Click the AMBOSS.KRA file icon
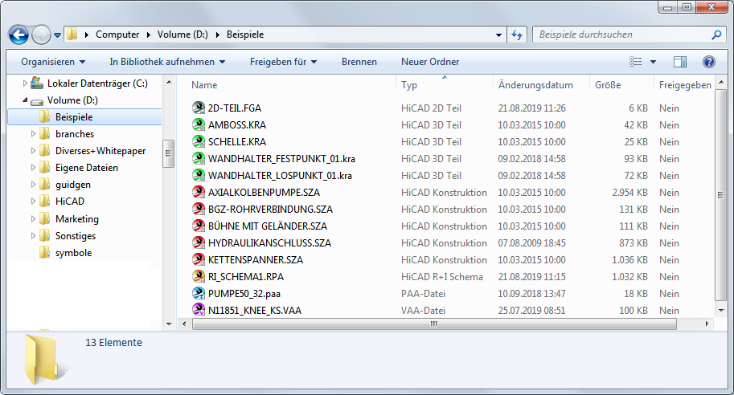 tap(199, 124)
